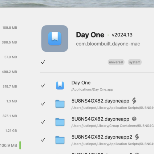This screenshot has height=154, width=154.
Task: Click the Day One file name in list
Action: click(81, 83)
